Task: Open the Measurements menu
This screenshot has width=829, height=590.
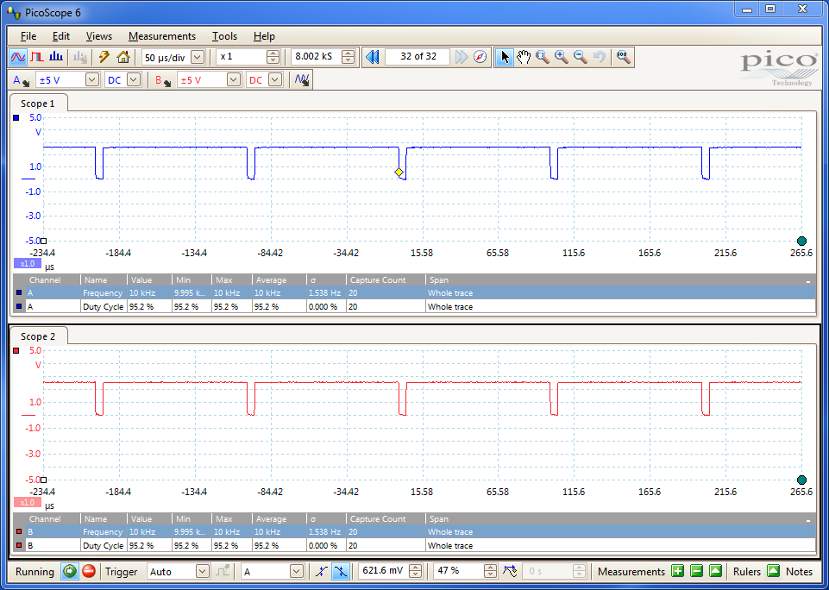Action: point(162,36)
